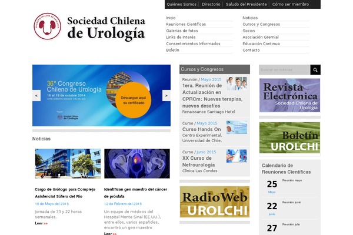Click 'Leer >>' under gen maestro article
Screen dimensions: 353x235
[x=111, y=234]
